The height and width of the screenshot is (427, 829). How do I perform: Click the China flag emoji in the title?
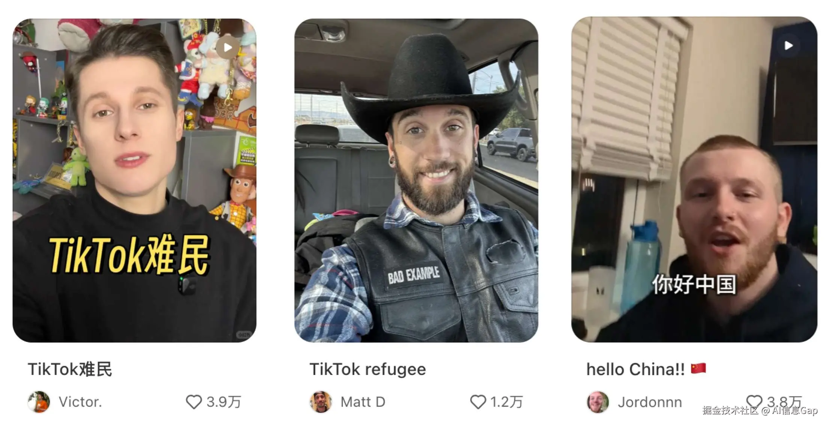pyautogui.click(x=698, y=368)
